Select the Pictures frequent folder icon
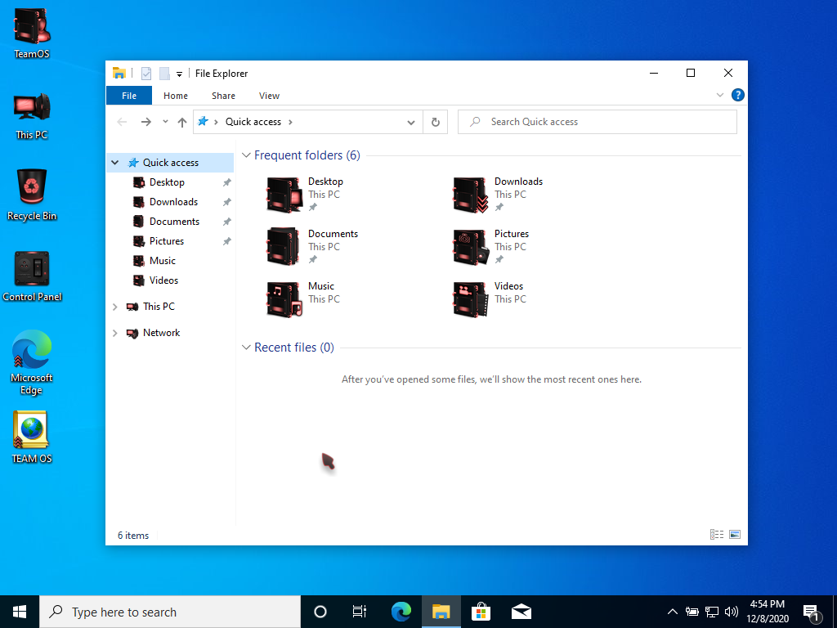The height and width of the screenshot is (628, 837). click(x=470, y=247)
